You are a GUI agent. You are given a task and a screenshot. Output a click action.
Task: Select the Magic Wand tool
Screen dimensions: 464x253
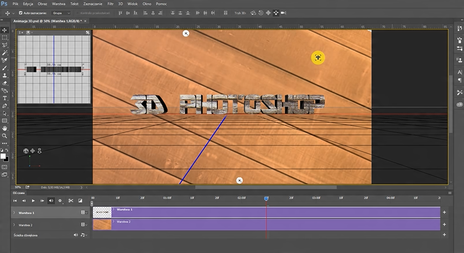pos(4,52)
